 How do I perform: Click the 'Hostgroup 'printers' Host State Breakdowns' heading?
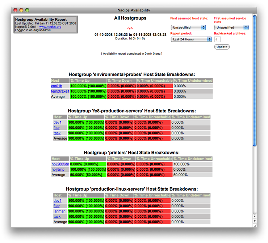(x=132, y=153)
